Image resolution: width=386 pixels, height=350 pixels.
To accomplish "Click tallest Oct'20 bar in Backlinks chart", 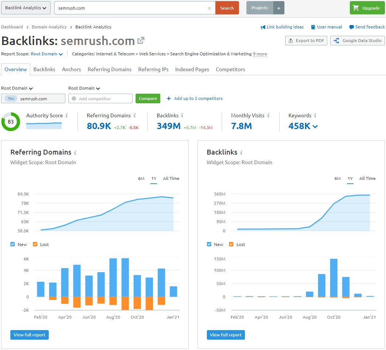I will tap(334, 278).
